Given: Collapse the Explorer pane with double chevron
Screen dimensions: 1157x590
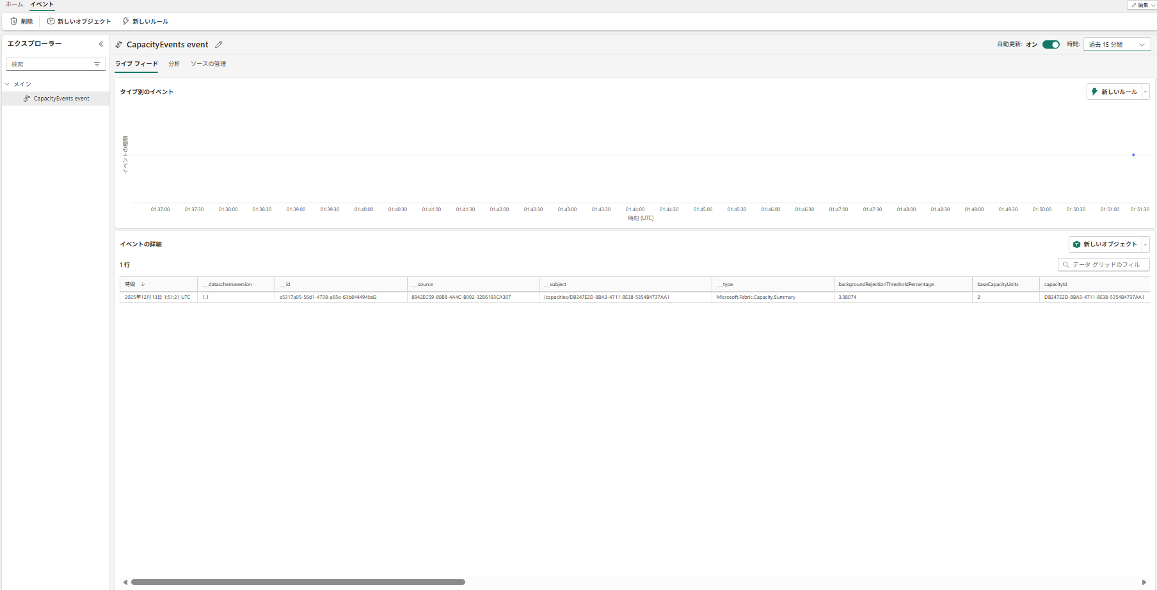Looking at the screenshot, I should (100, 44).
